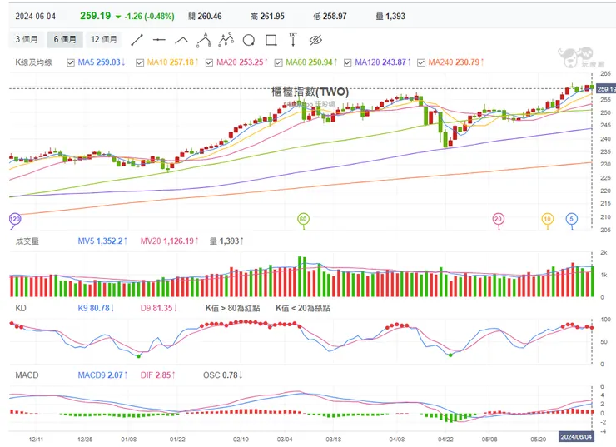Click the green 60 marker on chart
The width and height of the screenshot is (616, 447).
click(304, 218)
